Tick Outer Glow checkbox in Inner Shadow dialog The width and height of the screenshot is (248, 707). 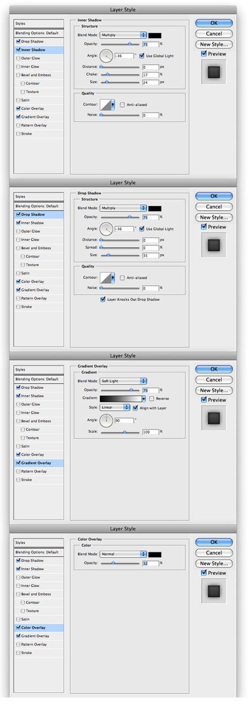tap(18, 58)
